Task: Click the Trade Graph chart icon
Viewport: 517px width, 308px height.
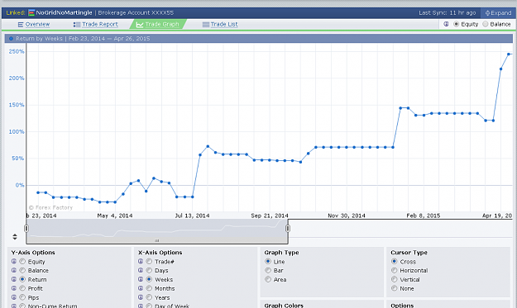Action: point(140,25)
